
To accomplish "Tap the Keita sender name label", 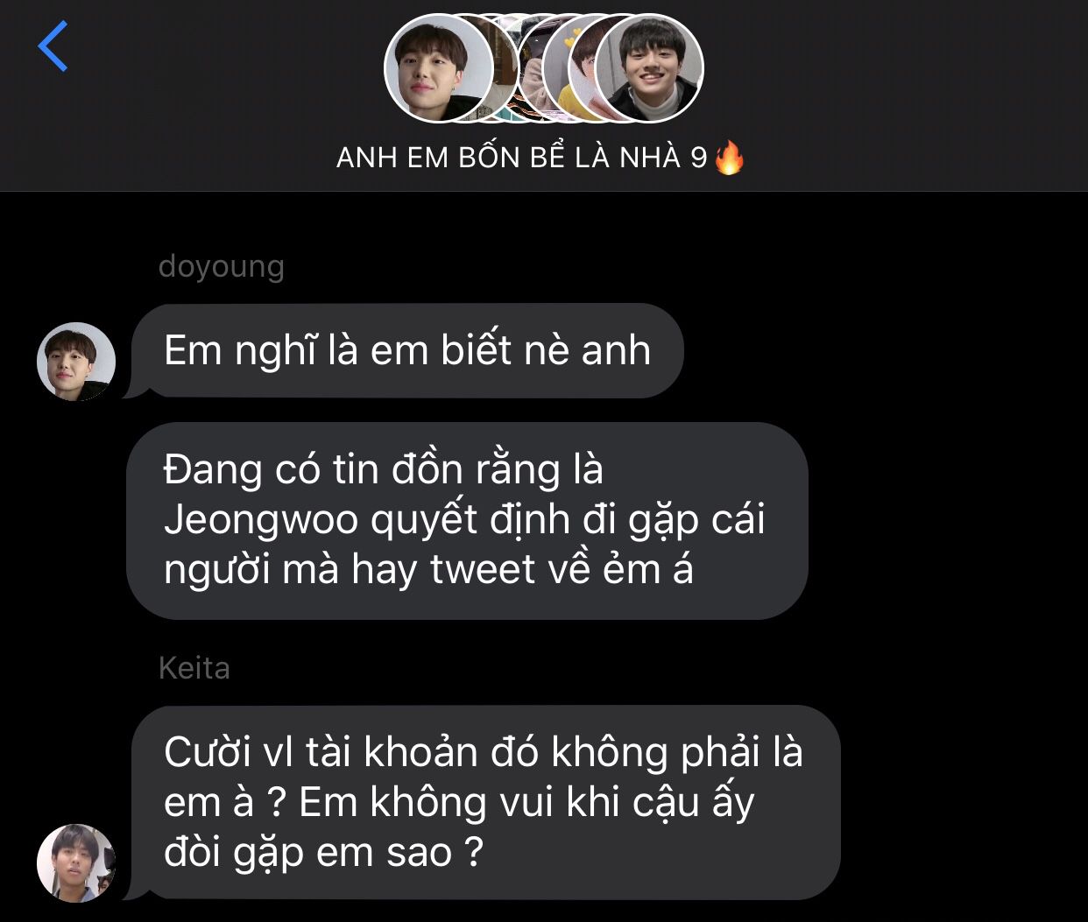I will point(194,668).
